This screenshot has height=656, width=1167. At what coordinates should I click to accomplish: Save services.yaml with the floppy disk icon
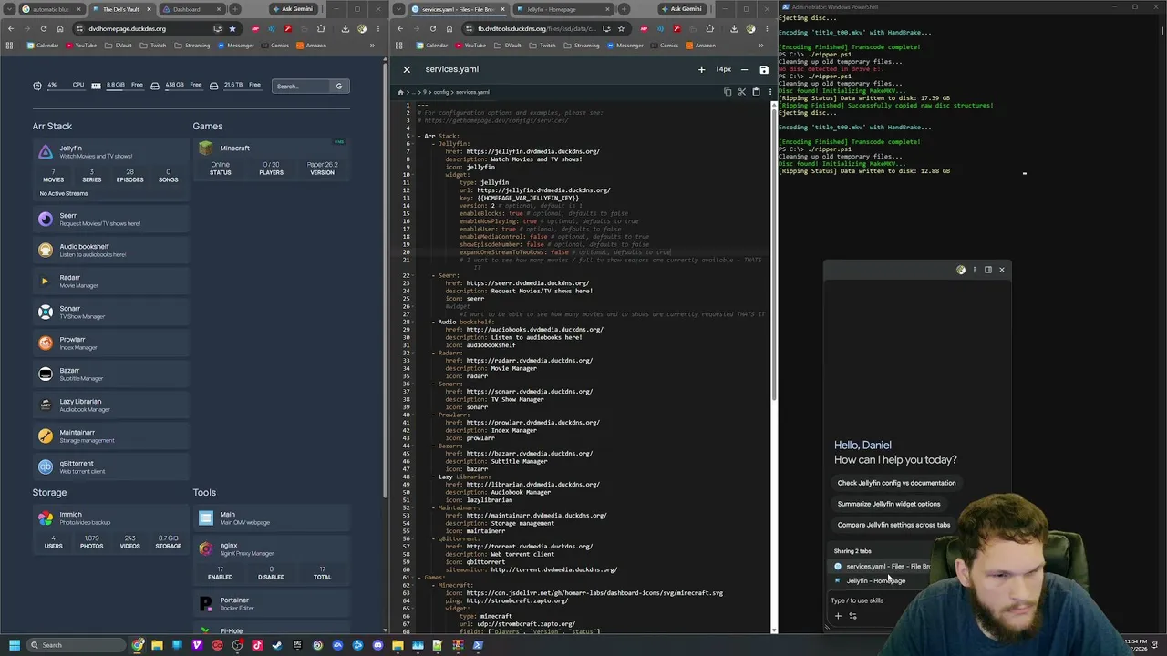tap(764, 69)
